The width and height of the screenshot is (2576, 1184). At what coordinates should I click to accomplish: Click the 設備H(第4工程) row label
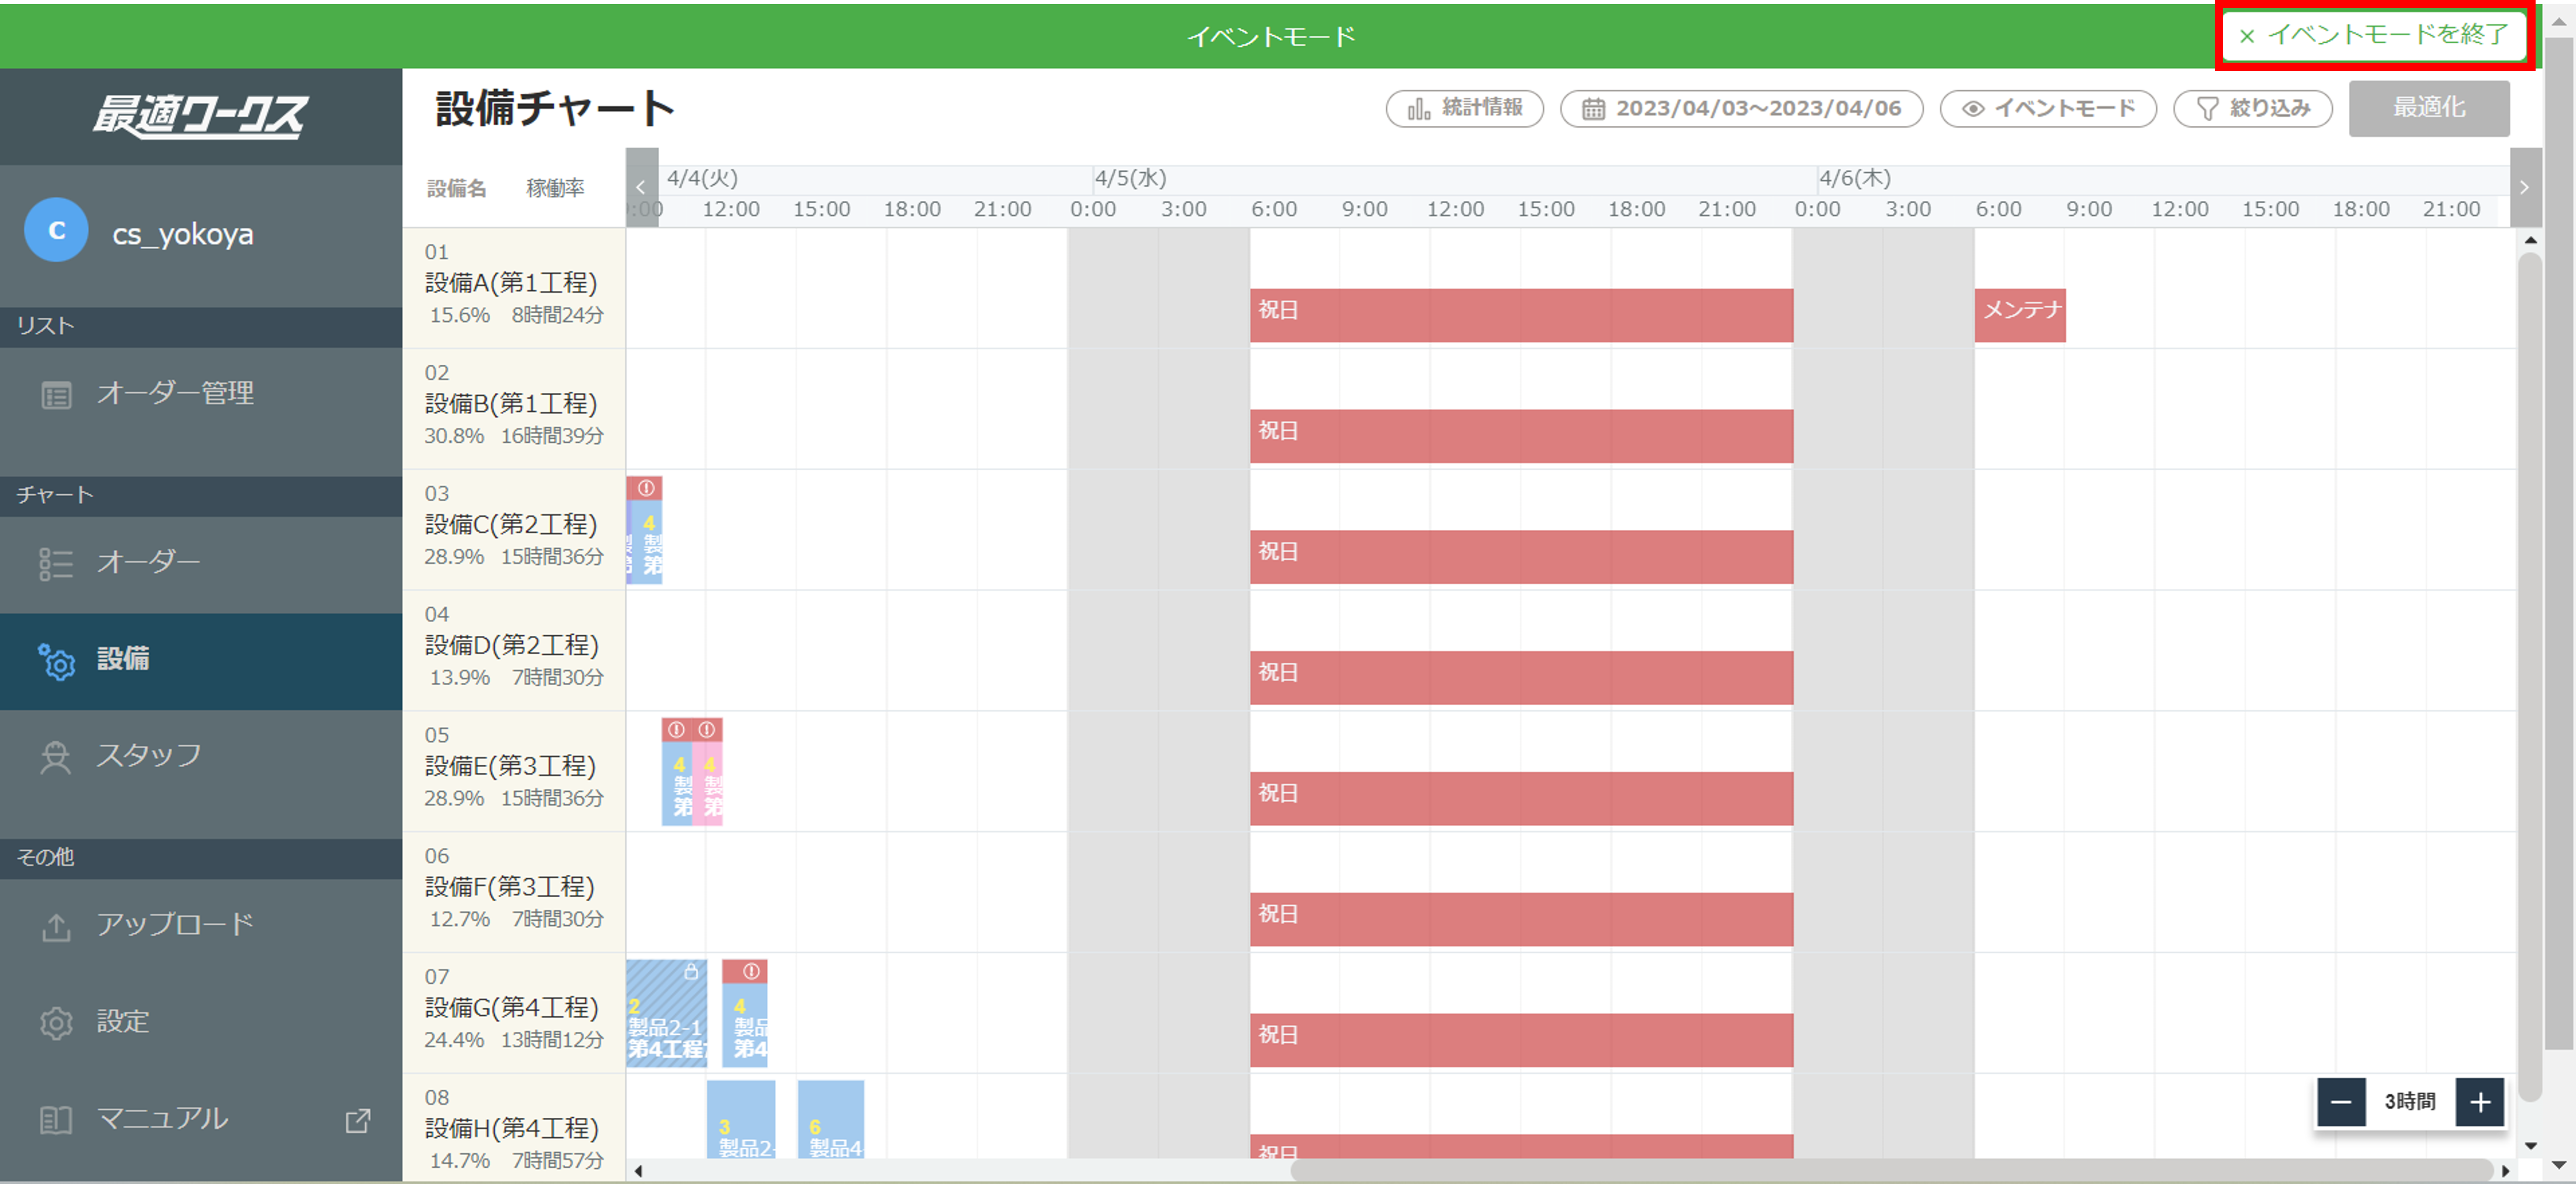click(x=511, y=1128)
